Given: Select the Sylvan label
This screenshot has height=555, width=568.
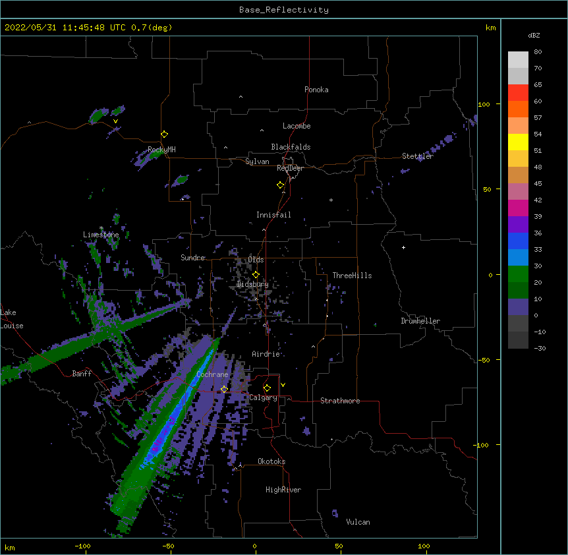Looking at the screenshot, I should (257, 161).
